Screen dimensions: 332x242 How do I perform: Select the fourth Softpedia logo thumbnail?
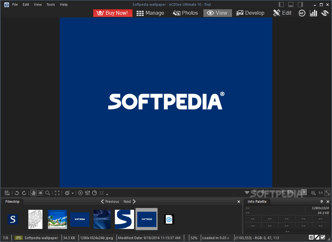coord(80,219)
